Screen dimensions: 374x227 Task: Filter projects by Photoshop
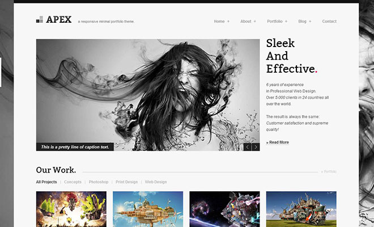tap(99, 182)
